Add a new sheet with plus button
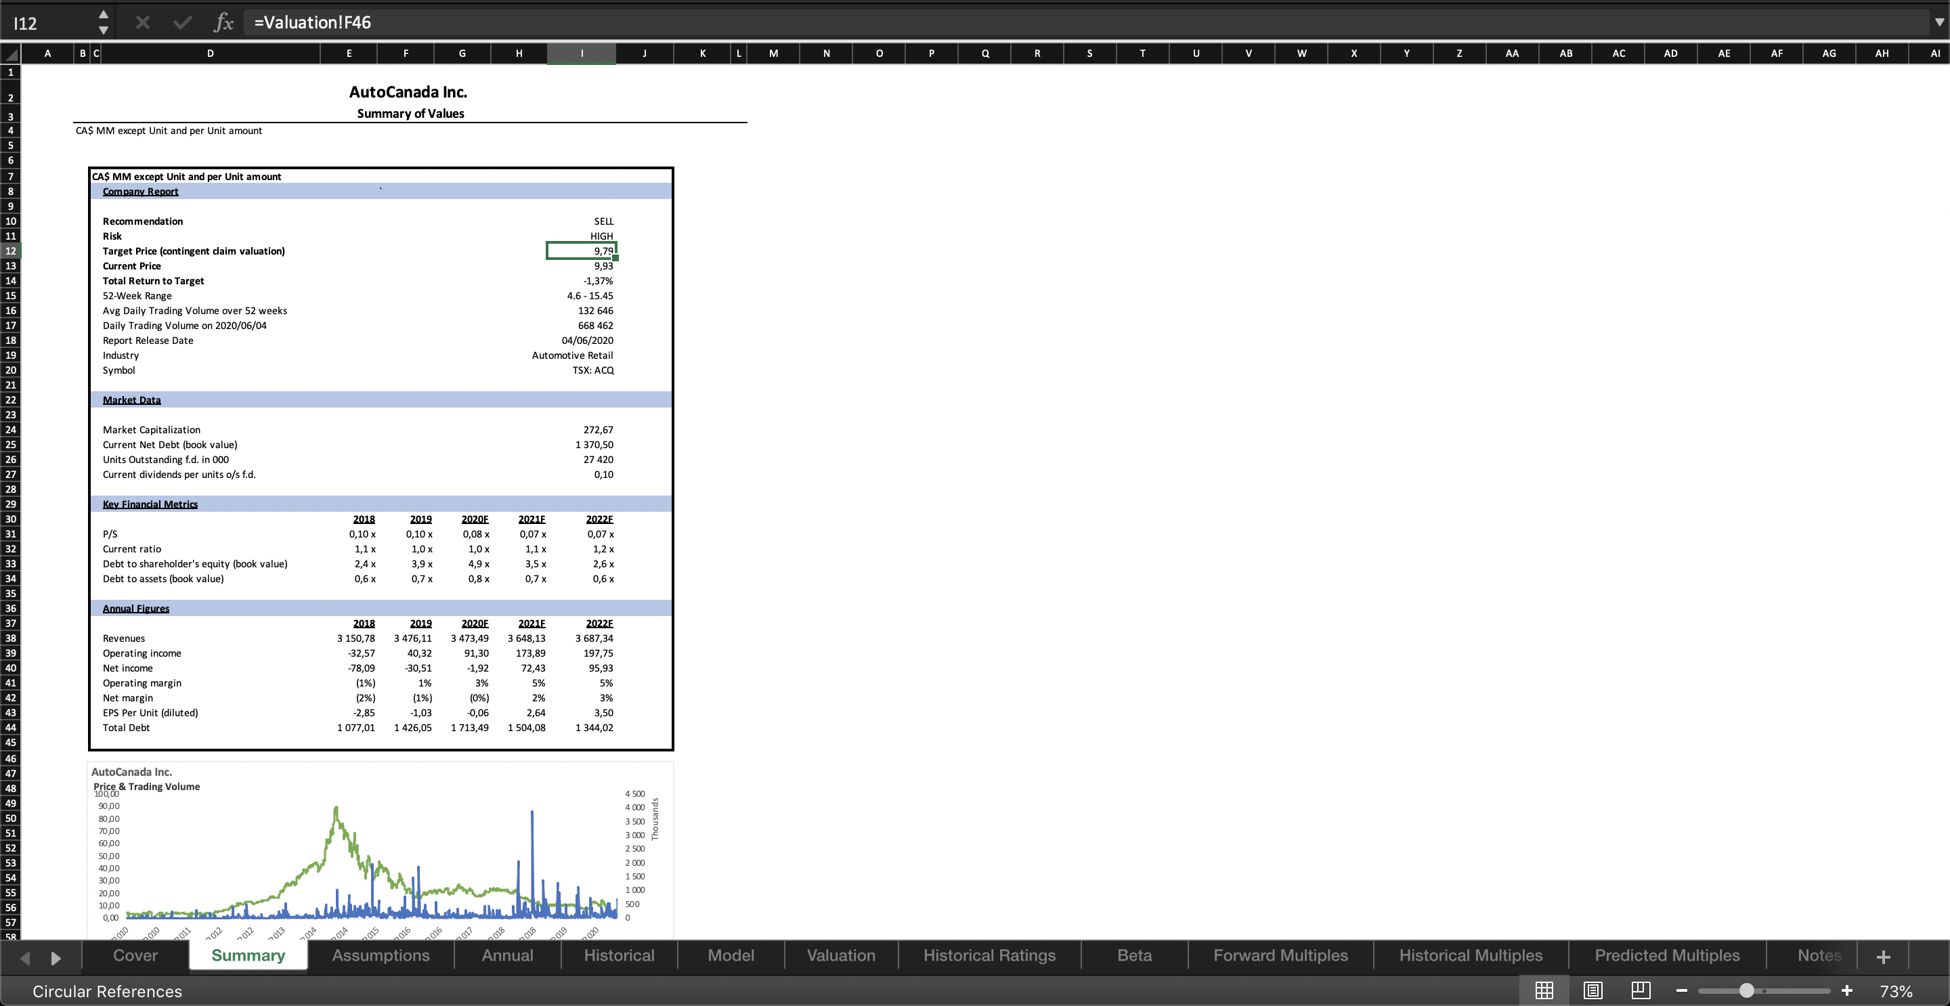The height and width of the screenshot is (1006, 1950). pos(1884,957)
